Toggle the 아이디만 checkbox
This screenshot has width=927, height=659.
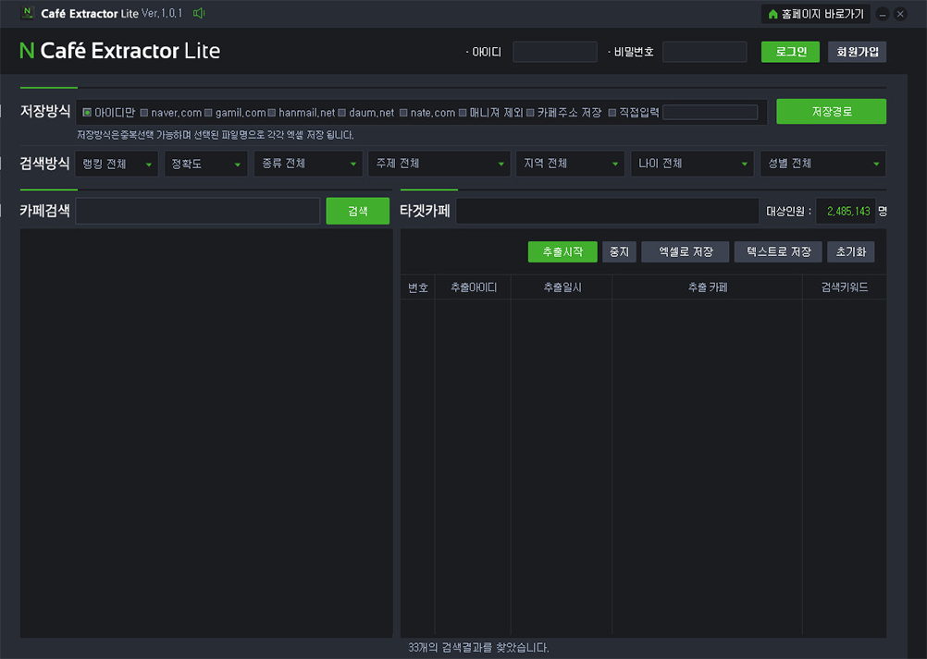pos(87,112)
